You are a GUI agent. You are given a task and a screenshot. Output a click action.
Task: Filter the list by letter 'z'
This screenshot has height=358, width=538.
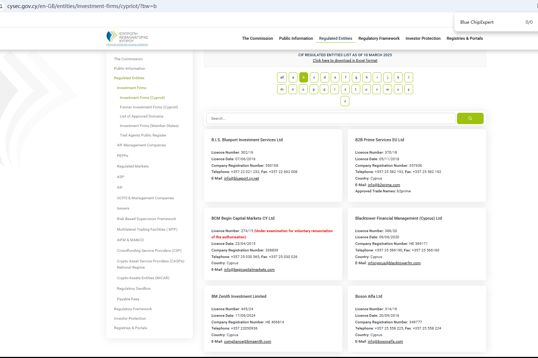tap(345, 101)
